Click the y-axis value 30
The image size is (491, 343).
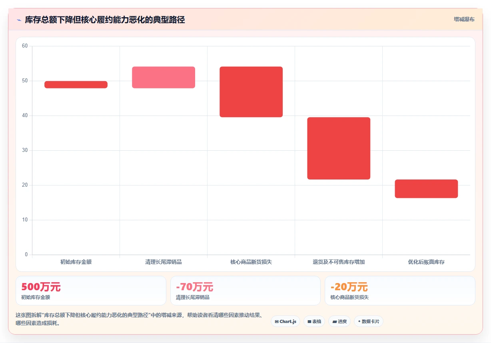coord(25,150)
